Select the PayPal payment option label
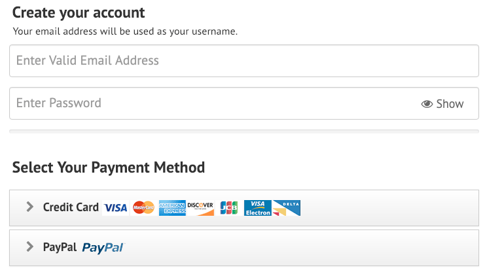The image size is (485, 272). [60, 247]
